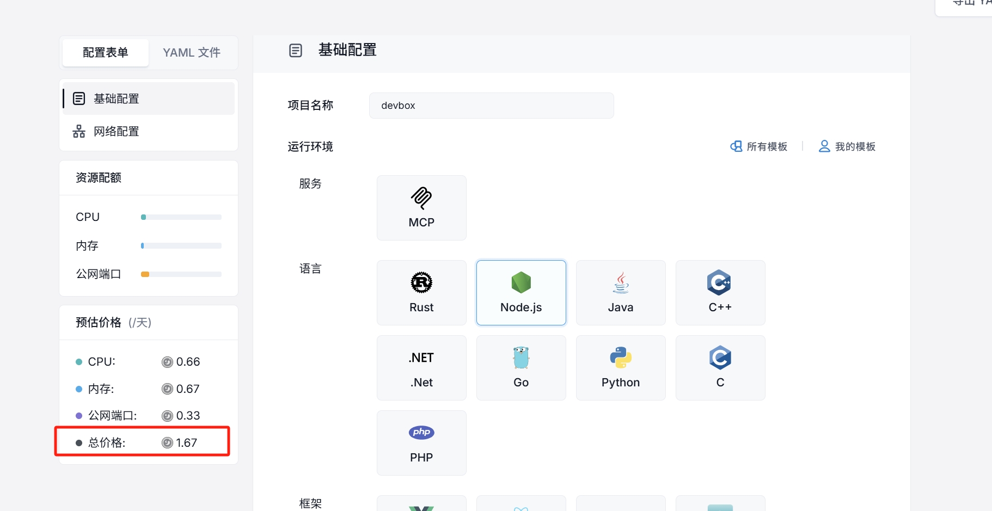
Task: Switch to the YAML 文件 tab
Action: (x=192, y=53)
